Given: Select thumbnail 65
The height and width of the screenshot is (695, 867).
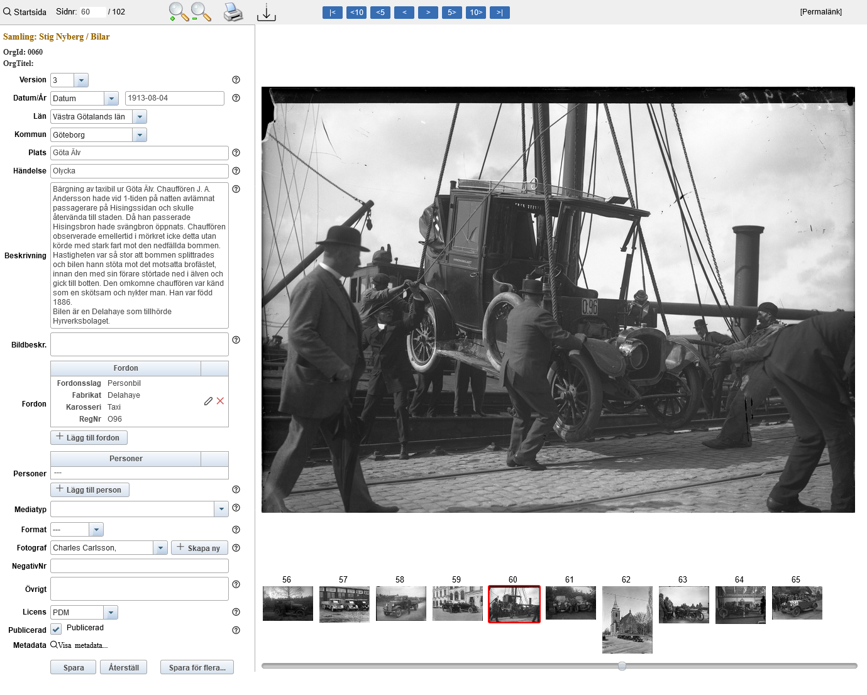Looking at the screenshot, I should (797, 603).
